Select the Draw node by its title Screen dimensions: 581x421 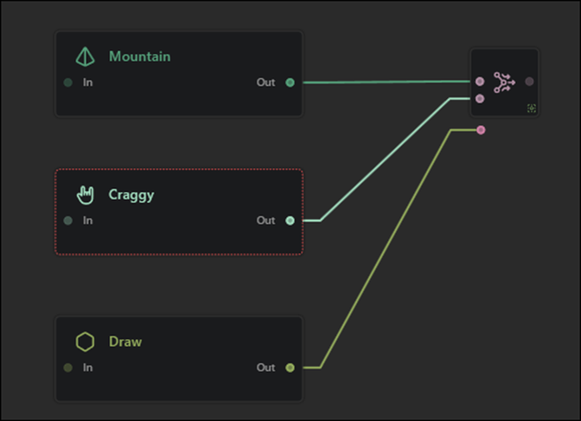[125, 342]
